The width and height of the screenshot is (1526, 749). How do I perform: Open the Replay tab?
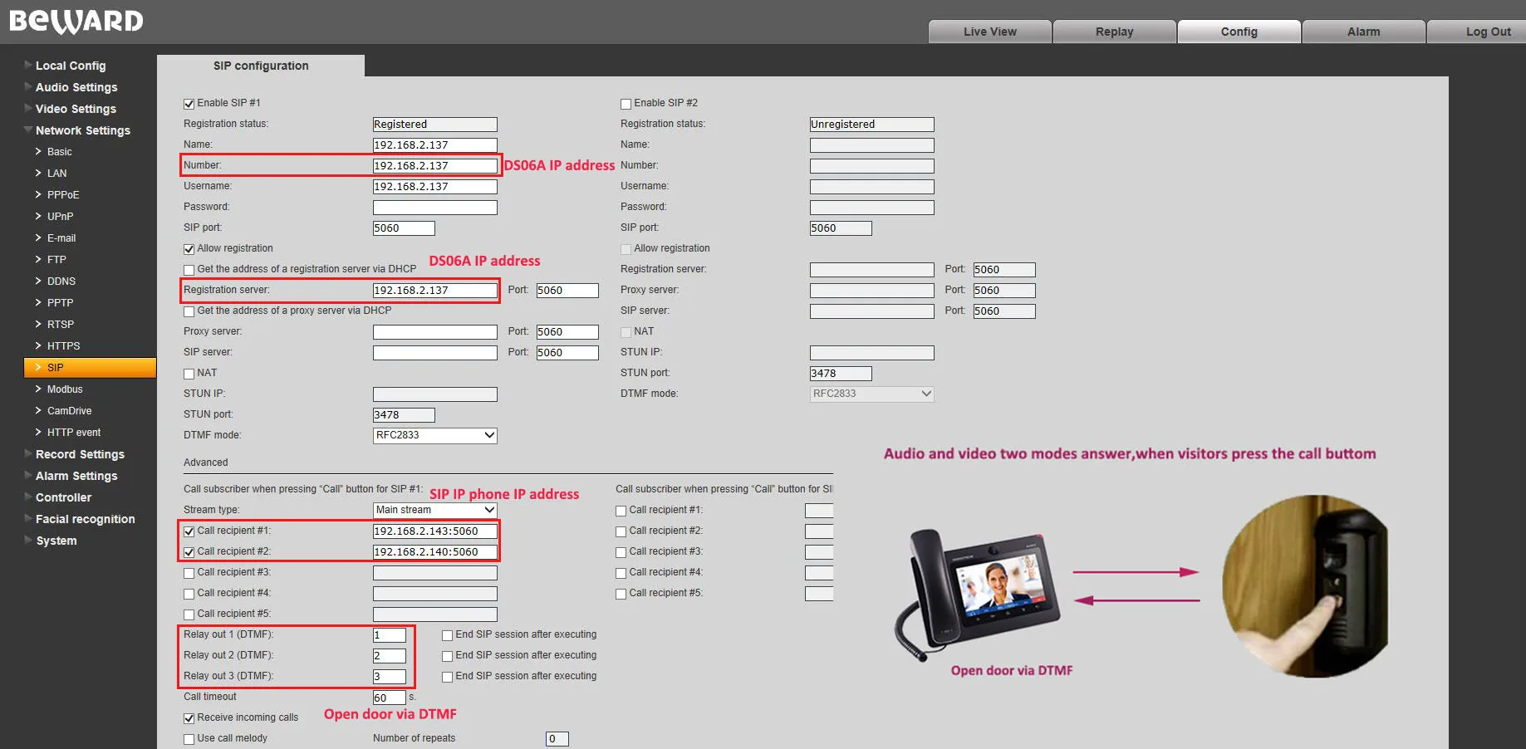click(x=1114, y=32)
